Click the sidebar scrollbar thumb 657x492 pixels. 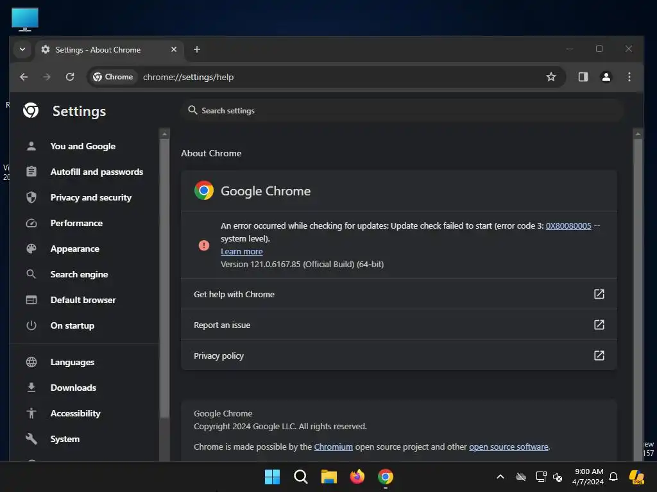(x=165, y=278)
